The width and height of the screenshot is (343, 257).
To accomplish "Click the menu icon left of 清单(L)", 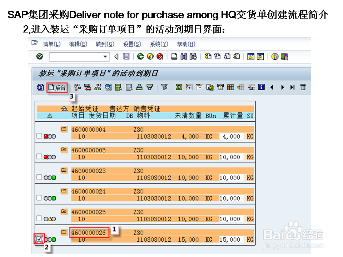I will coord(35,43).
